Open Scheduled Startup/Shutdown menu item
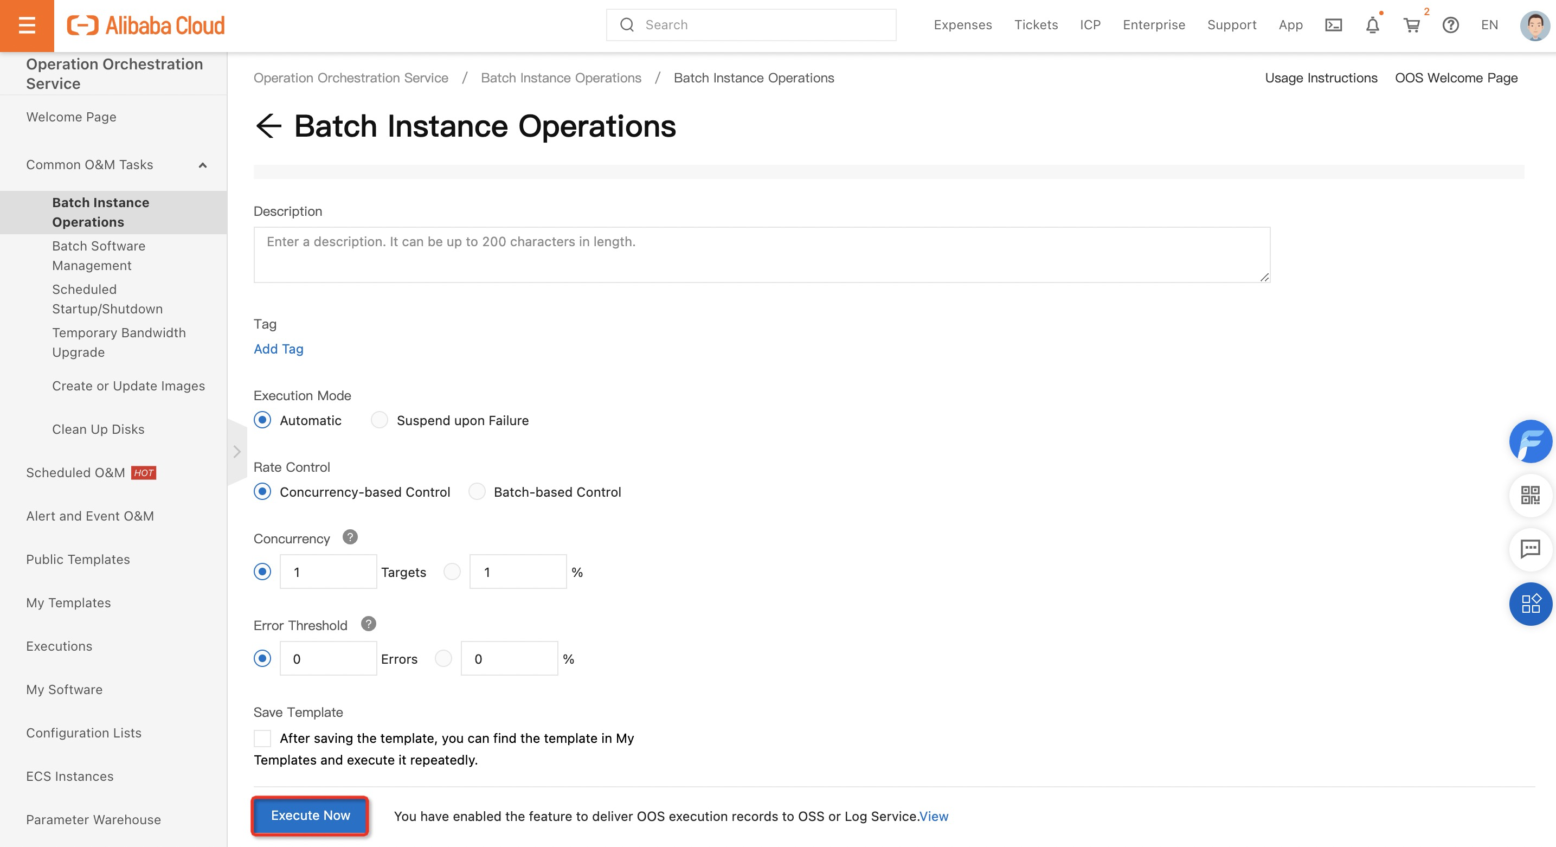The width and height of the screenshot is (1556, 847). 107,299
